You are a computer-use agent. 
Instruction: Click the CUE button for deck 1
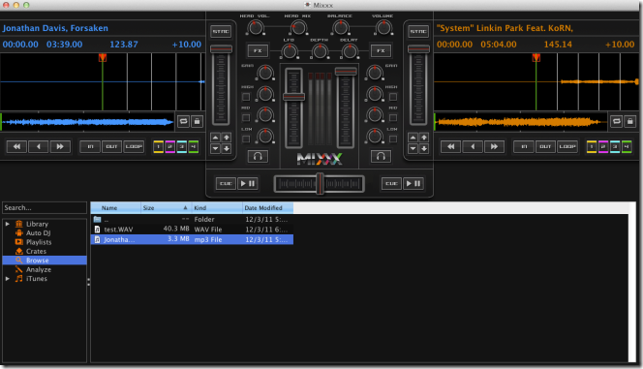pyautogui.click(x=226, y=183)
